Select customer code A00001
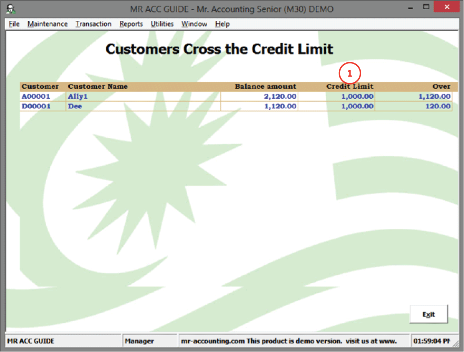 click(36, 97)
